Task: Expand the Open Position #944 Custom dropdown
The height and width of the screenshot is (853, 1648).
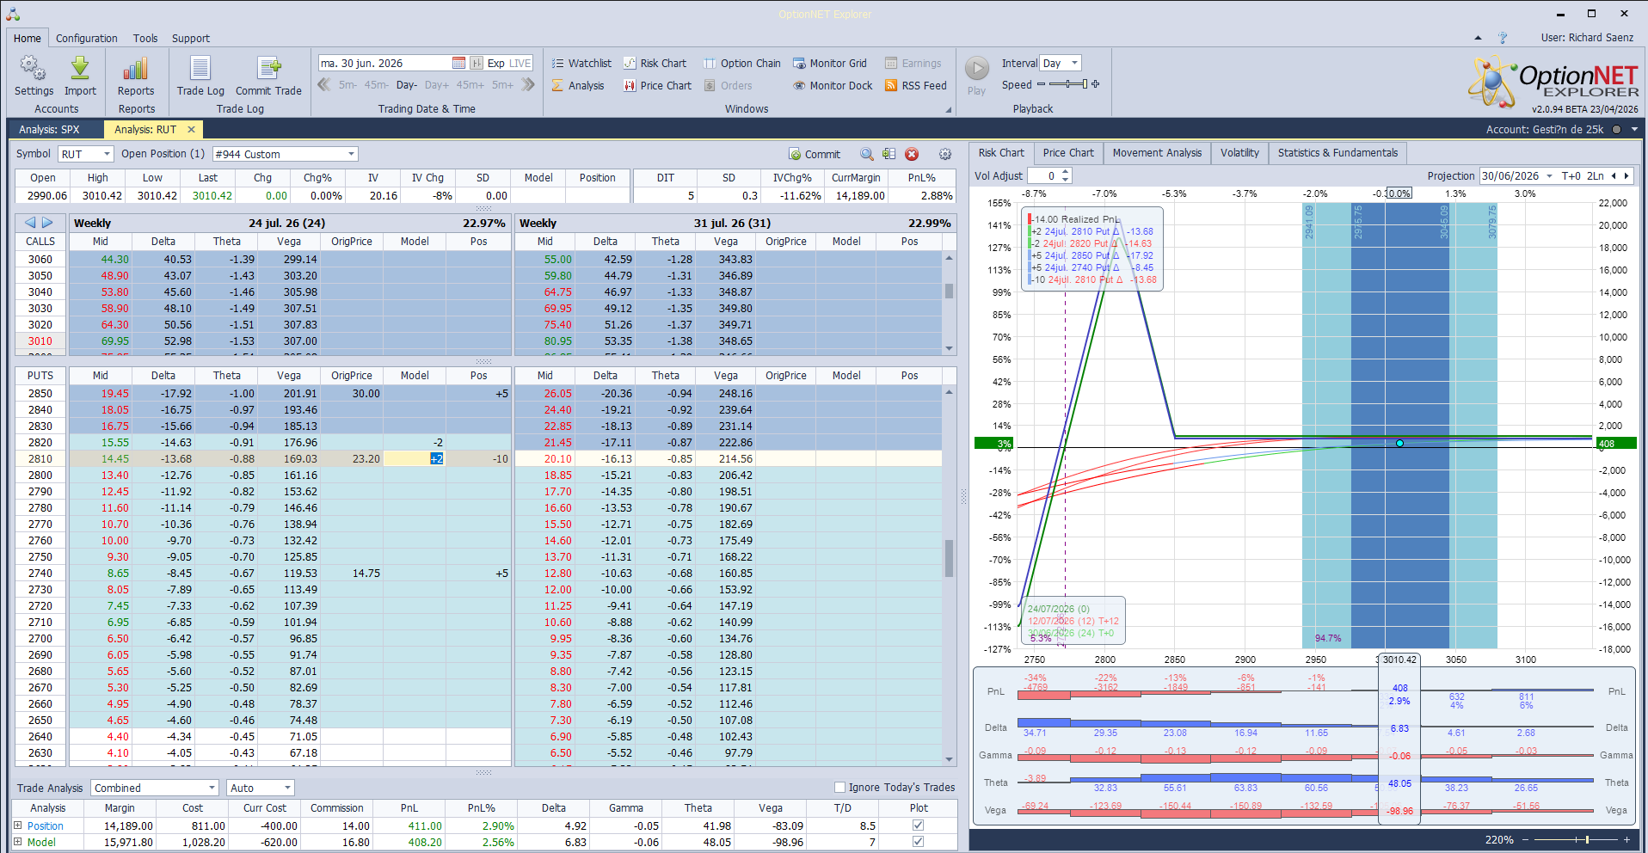Action: coord(285,154)
